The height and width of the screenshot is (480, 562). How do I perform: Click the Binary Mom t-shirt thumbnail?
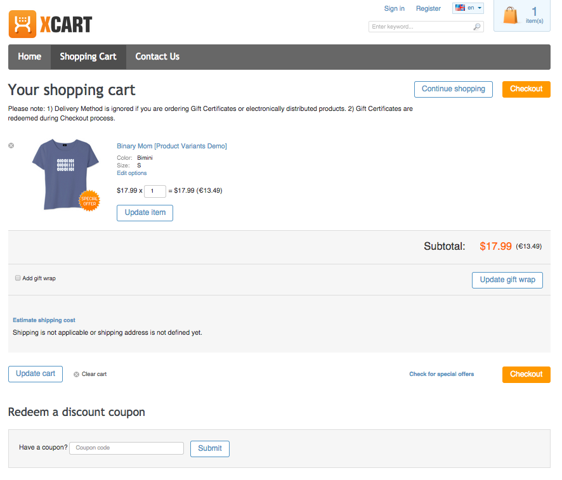coord(65,174)
